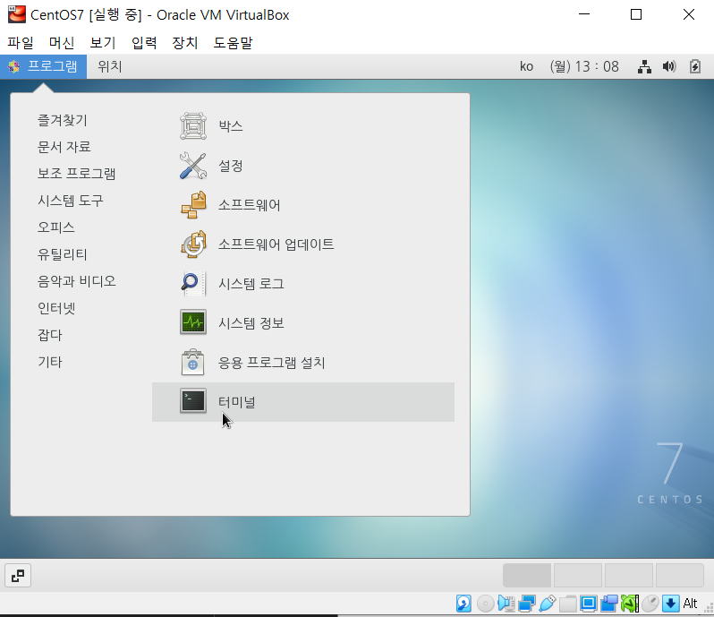The height and width of the screenshot is (617, 714).
Task: Open the 도움말 menu
Action: click(233, 43)
